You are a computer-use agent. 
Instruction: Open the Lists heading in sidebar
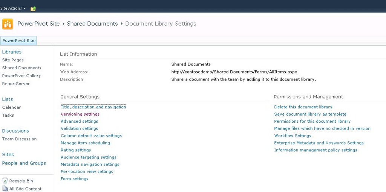coord(8,99)
